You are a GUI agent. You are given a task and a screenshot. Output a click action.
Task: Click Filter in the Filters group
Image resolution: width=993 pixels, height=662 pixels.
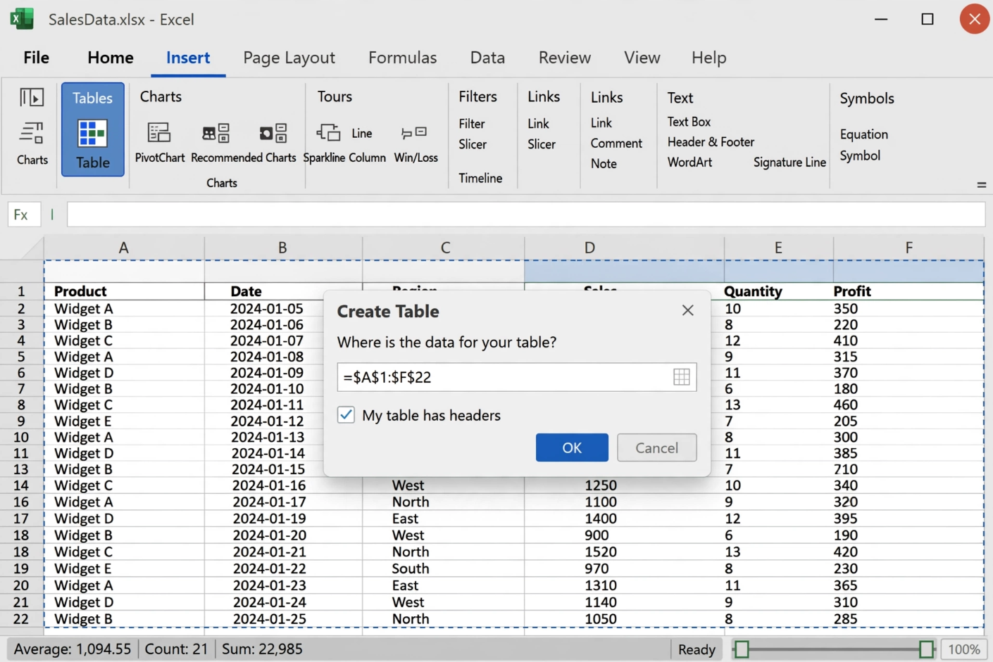472,124
